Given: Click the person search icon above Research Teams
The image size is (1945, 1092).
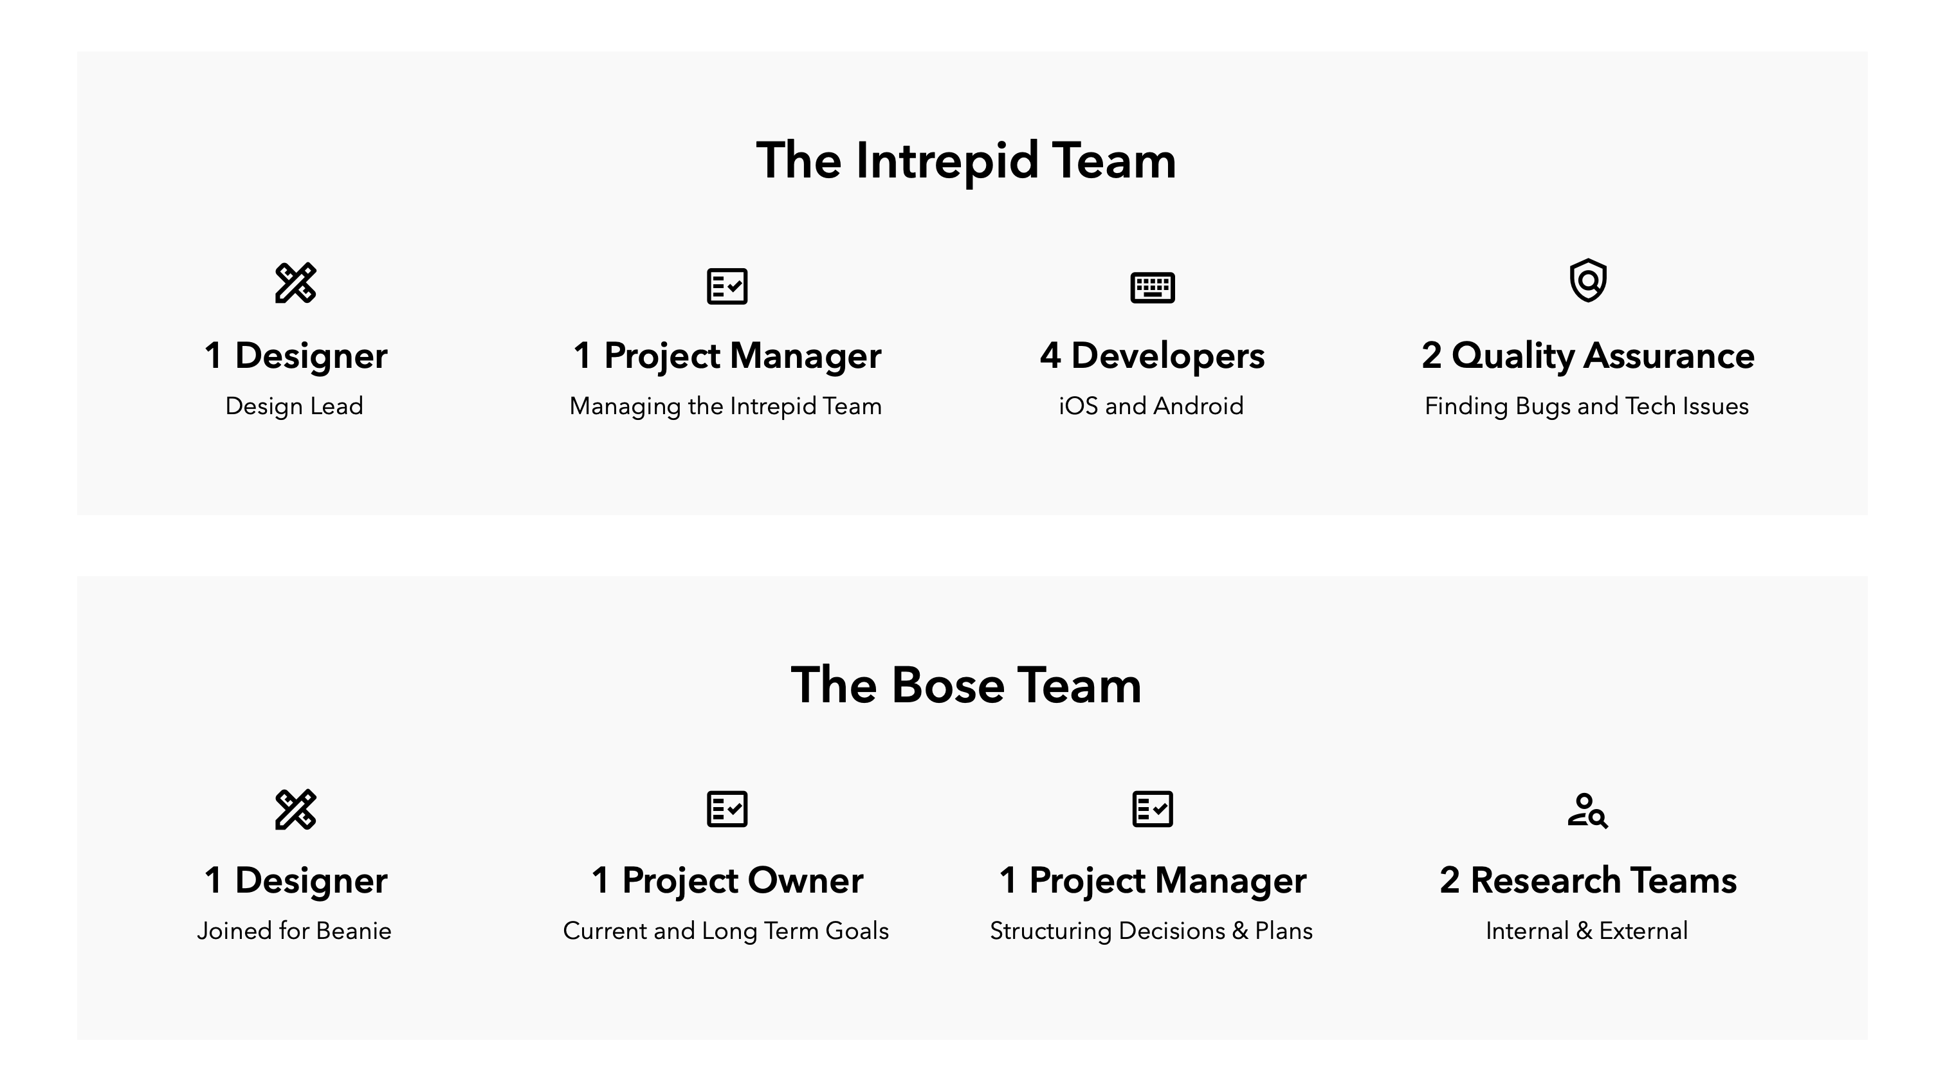Looking at the screenshot, I should point(1588,810).
